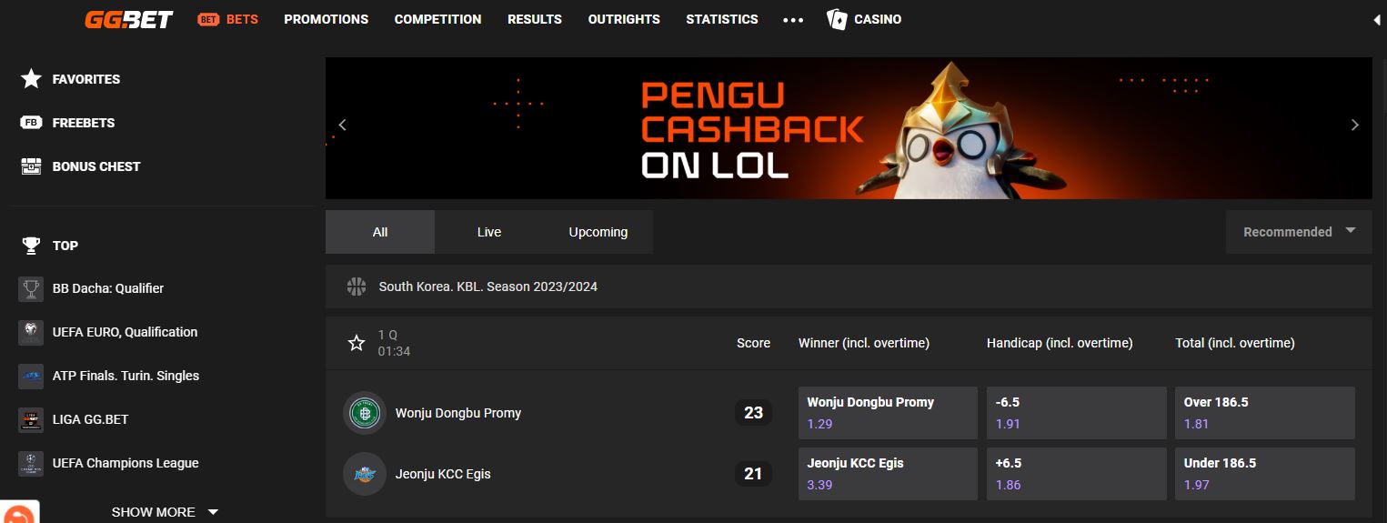Click the orange BET badge icon
Viewport: 1387px width, 523px height.
pyautogui.click(x=208, y=19)
